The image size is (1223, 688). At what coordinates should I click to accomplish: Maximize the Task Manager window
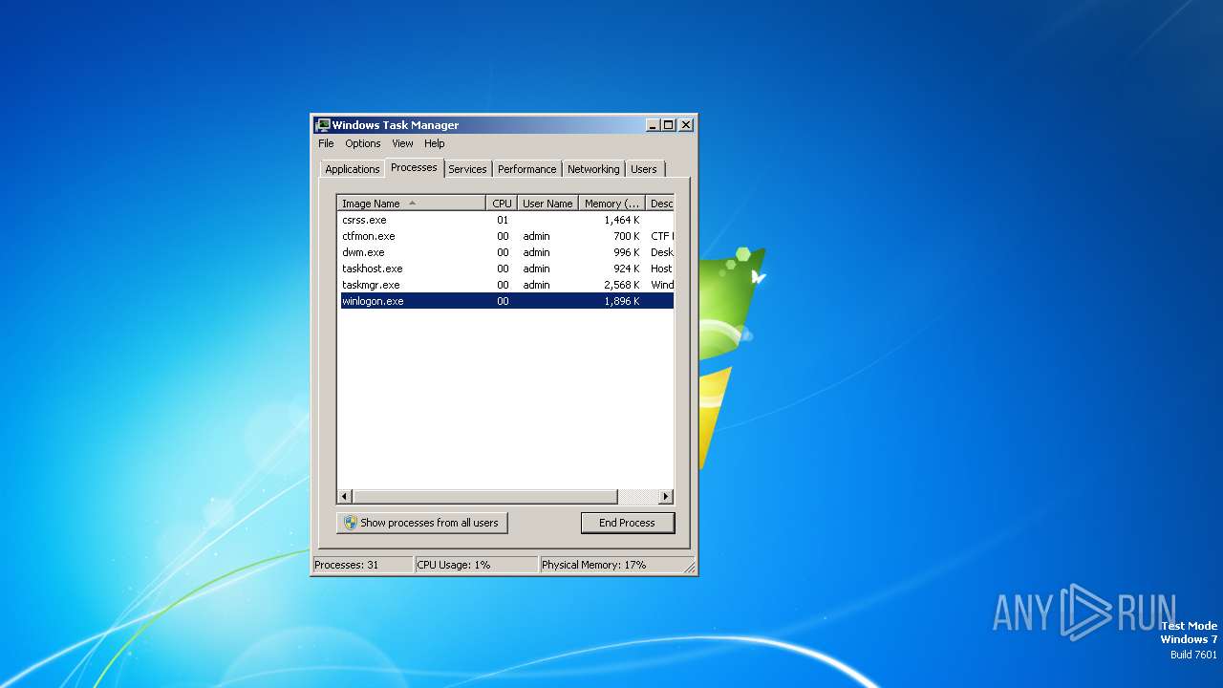click(668, 125)
